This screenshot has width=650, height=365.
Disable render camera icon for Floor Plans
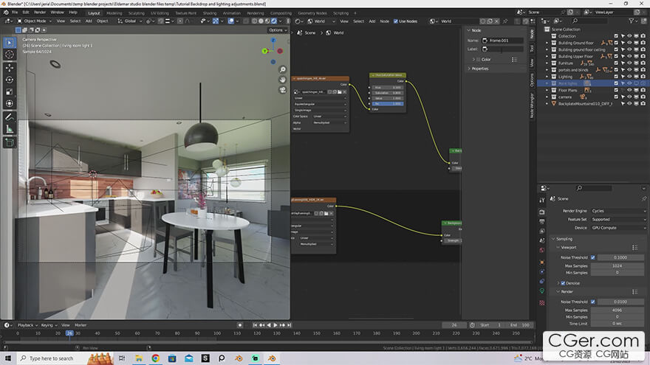643,90
